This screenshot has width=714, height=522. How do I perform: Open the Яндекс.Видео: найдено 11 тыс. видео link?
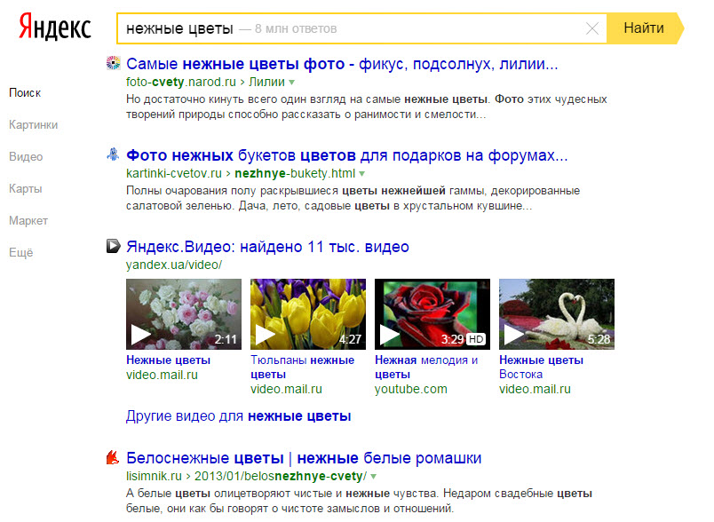[267, 247]
